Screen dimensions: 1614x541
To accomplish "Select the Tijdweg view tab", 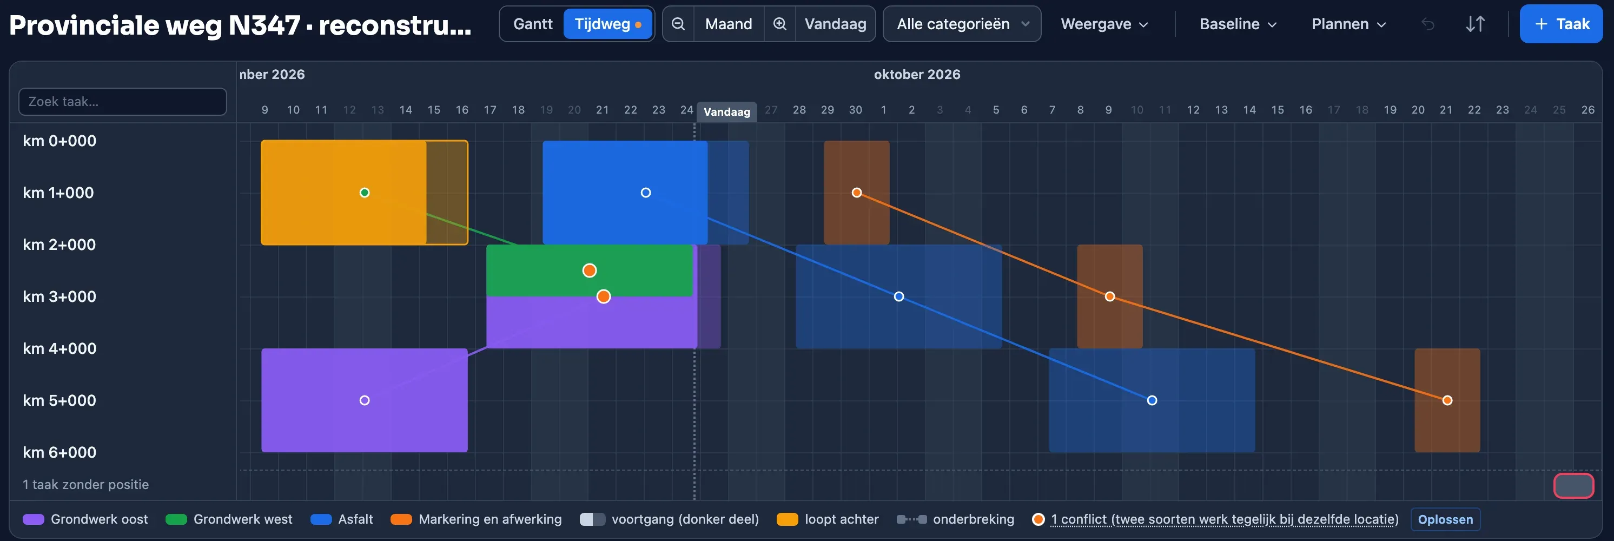I will click(608, 24).
